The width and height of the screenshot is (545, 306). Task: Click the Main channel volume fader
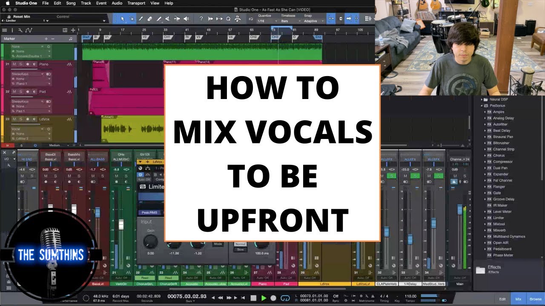(x=459, y=209)
